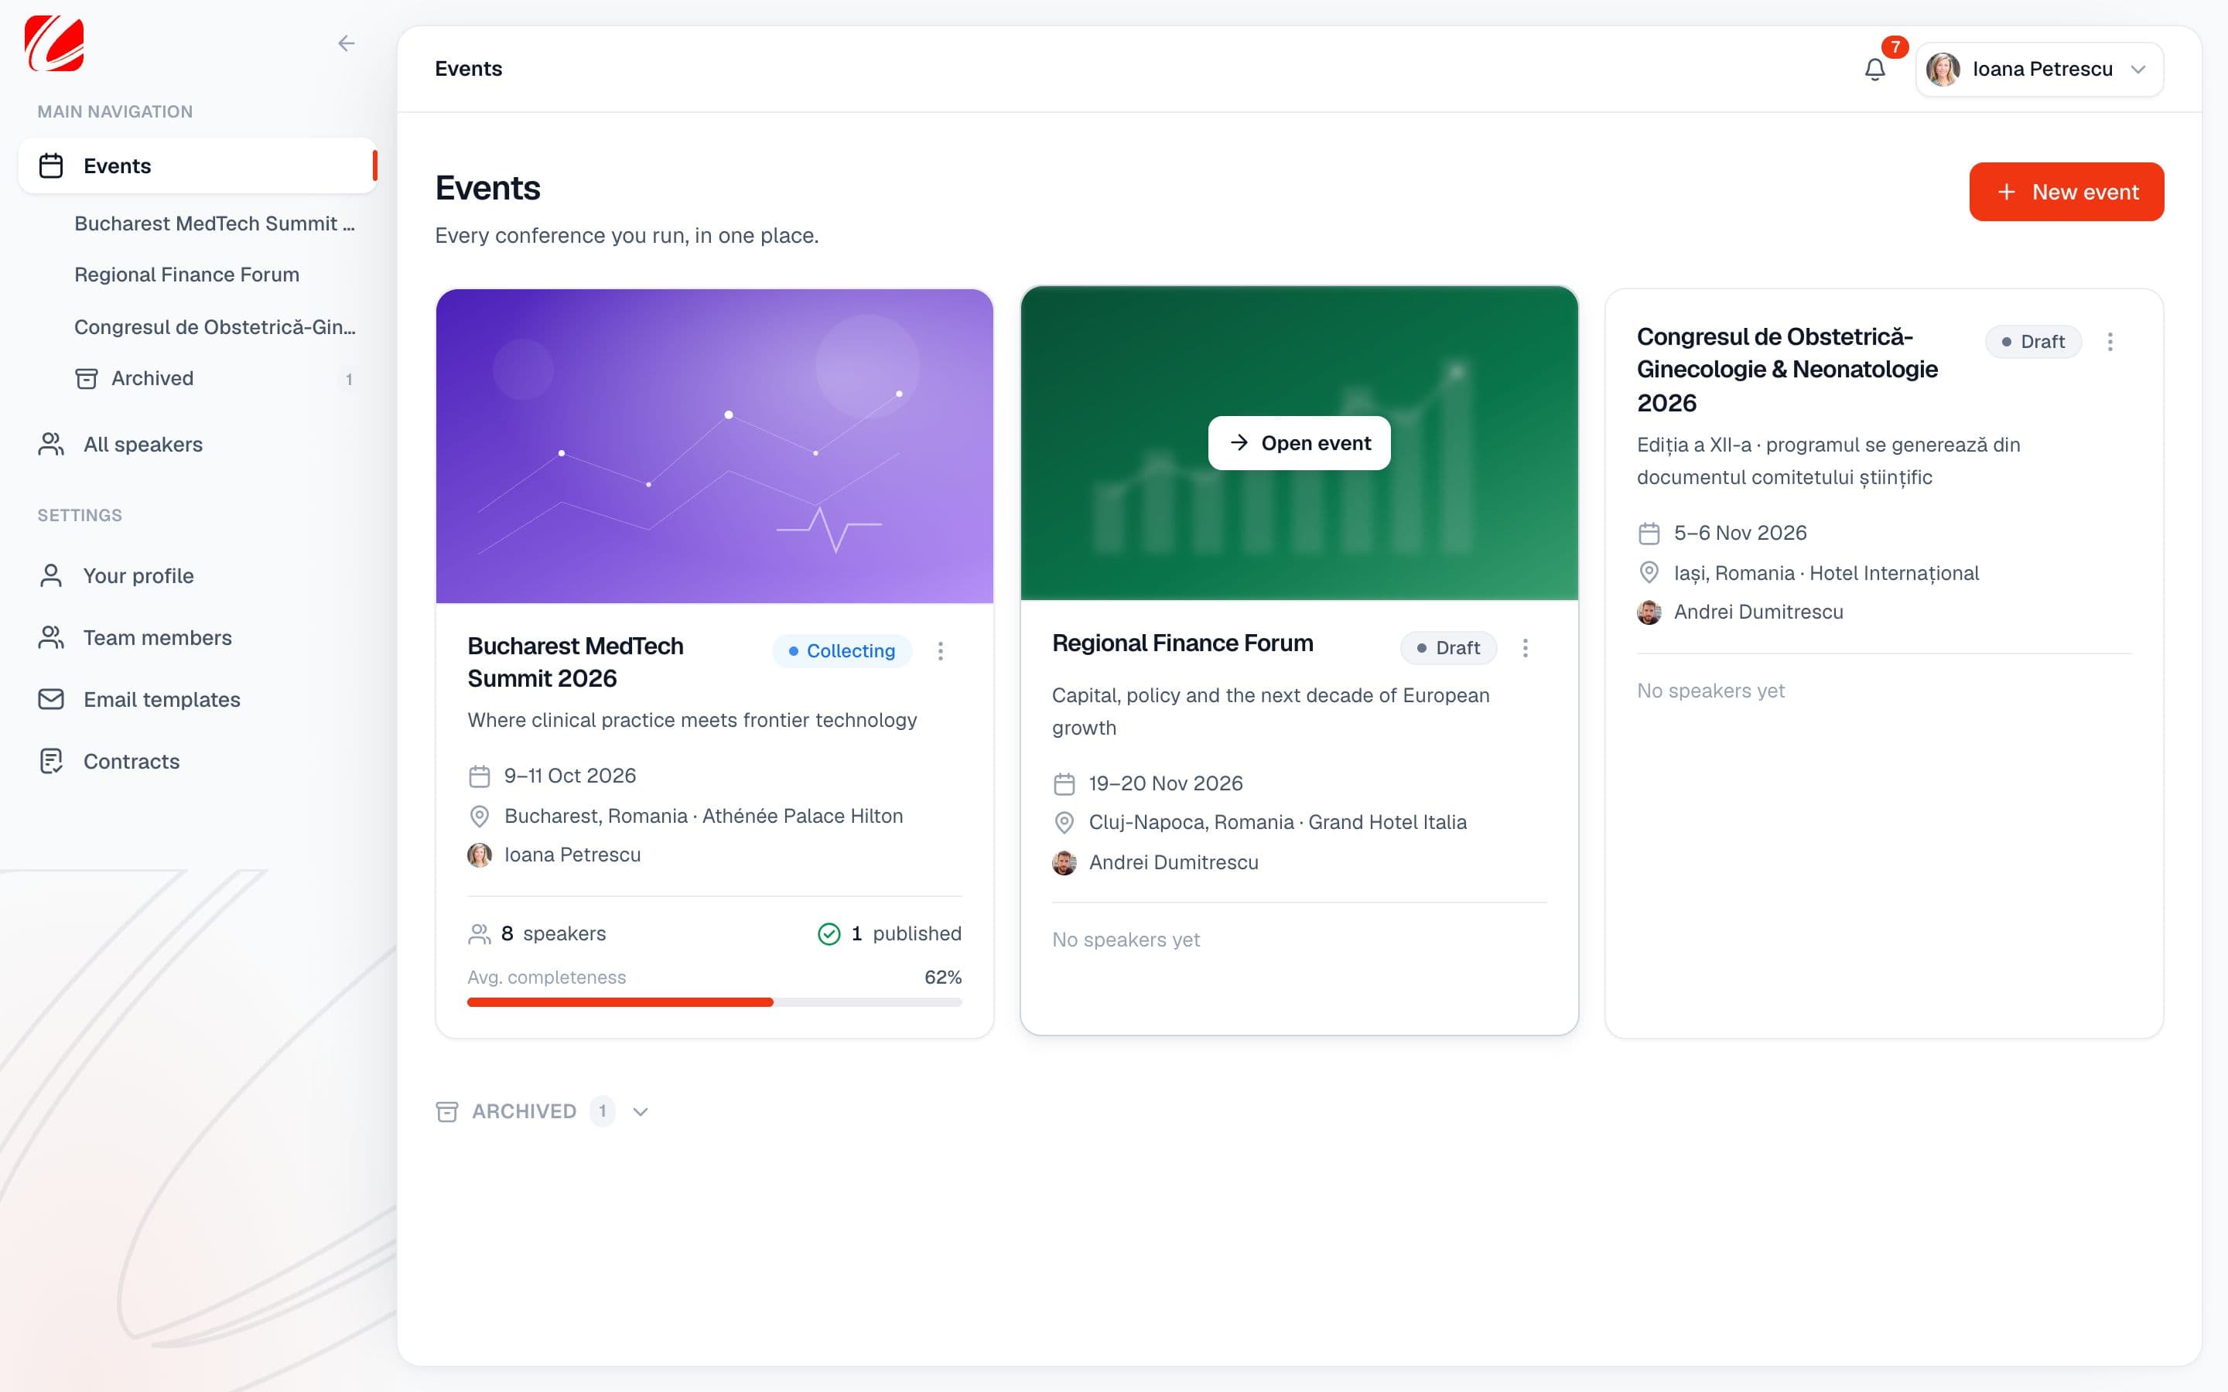Open the Ioana Petrescu account dropdown
Viewport: 2228px width, 1392px height.
pyautogui.click(x=2039, y=69)
